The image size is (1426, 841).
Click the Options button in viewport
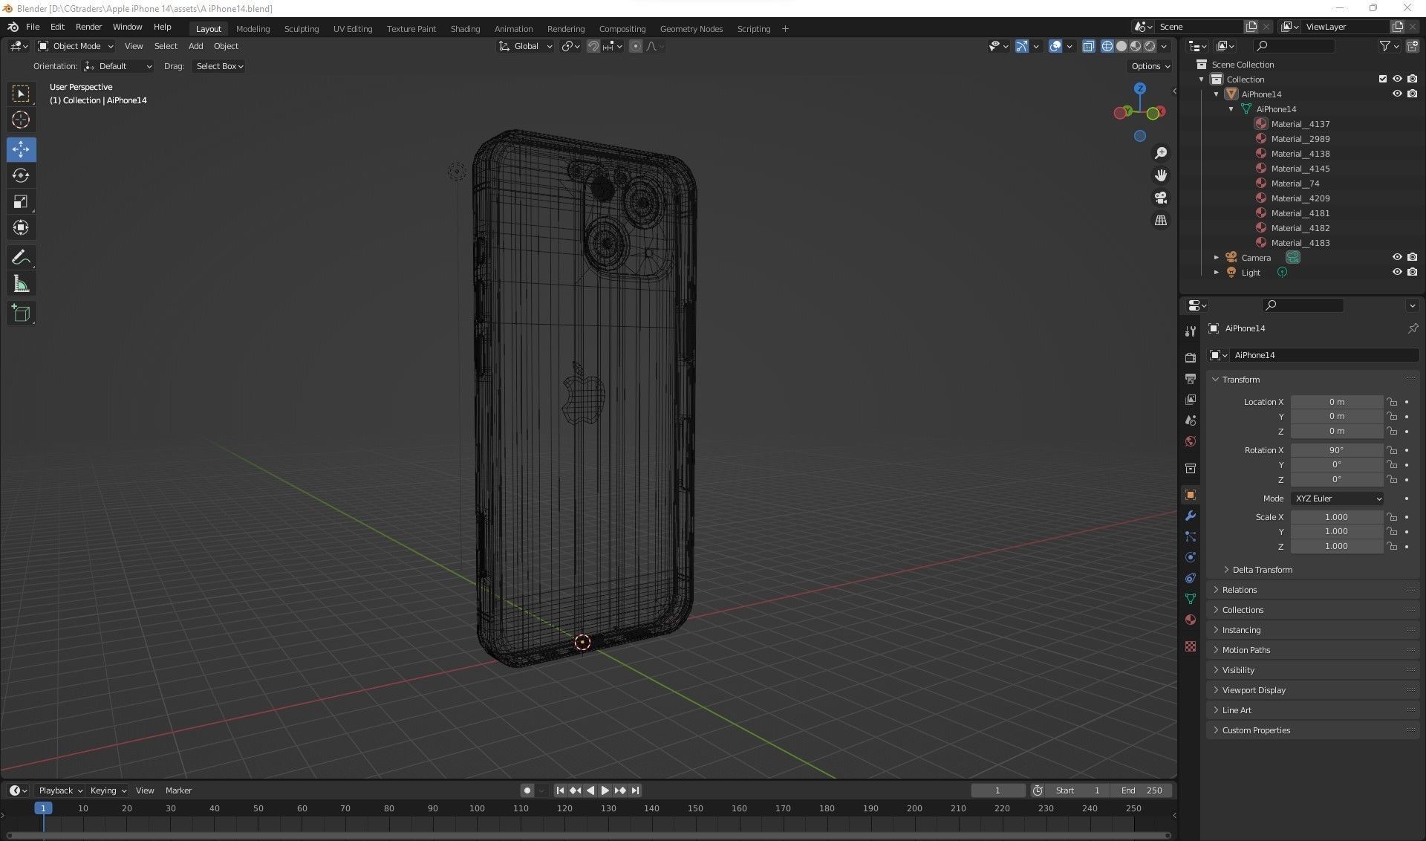tap(1150, 66)
